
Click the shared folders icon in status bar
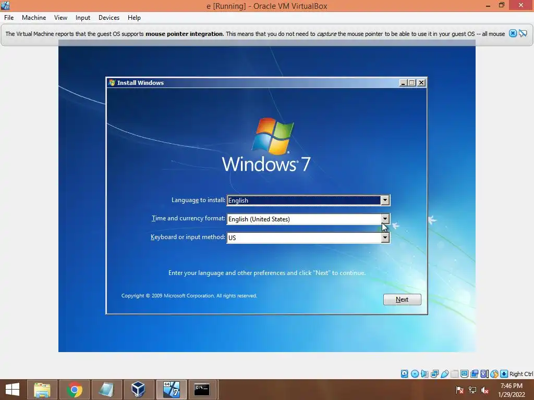pyautogui.click(x=454, y=374)
